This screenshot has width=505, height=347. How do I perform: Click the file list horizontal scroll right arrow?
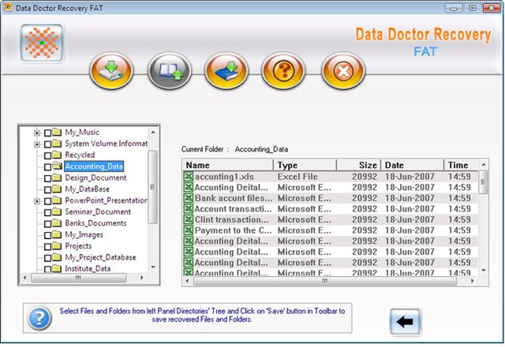(472, 281)
